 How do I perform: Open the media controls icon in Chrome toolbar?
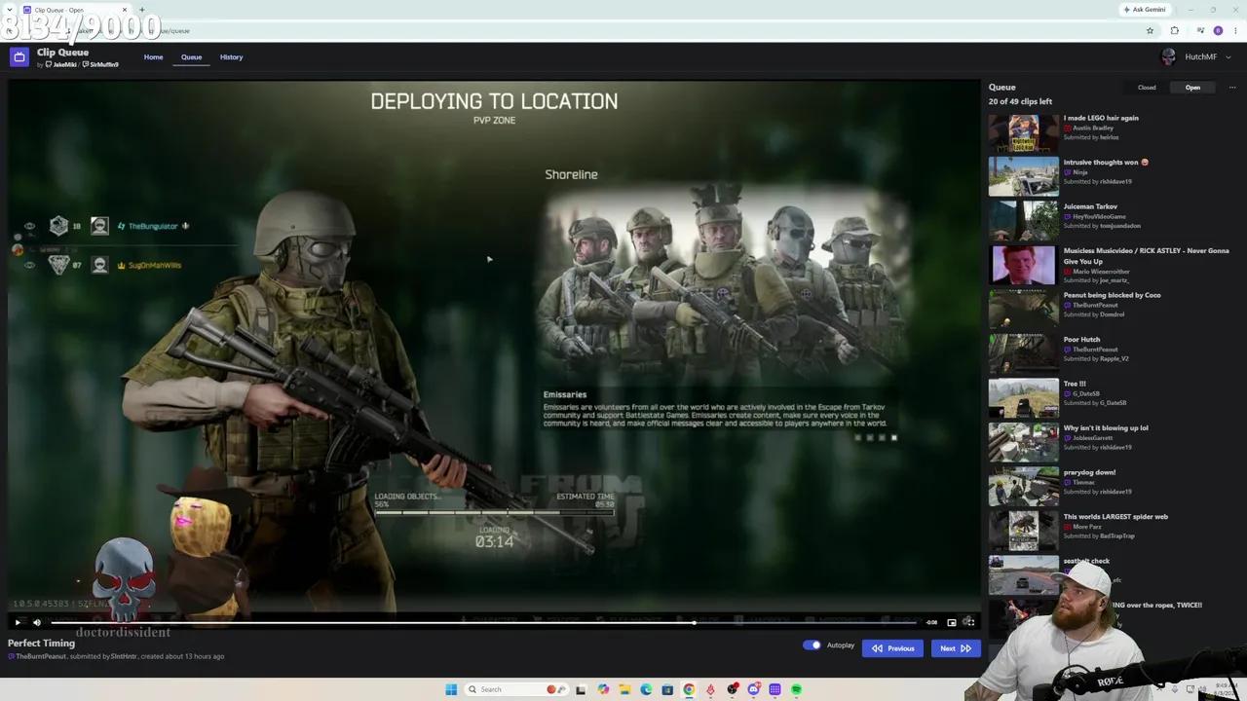[x=1200, y=30]
